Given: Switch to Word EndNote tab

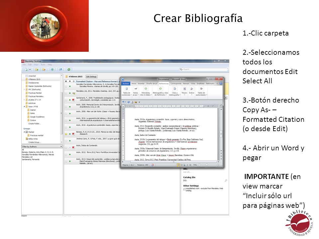Looking at the screenshot, I should click(200, 84).
